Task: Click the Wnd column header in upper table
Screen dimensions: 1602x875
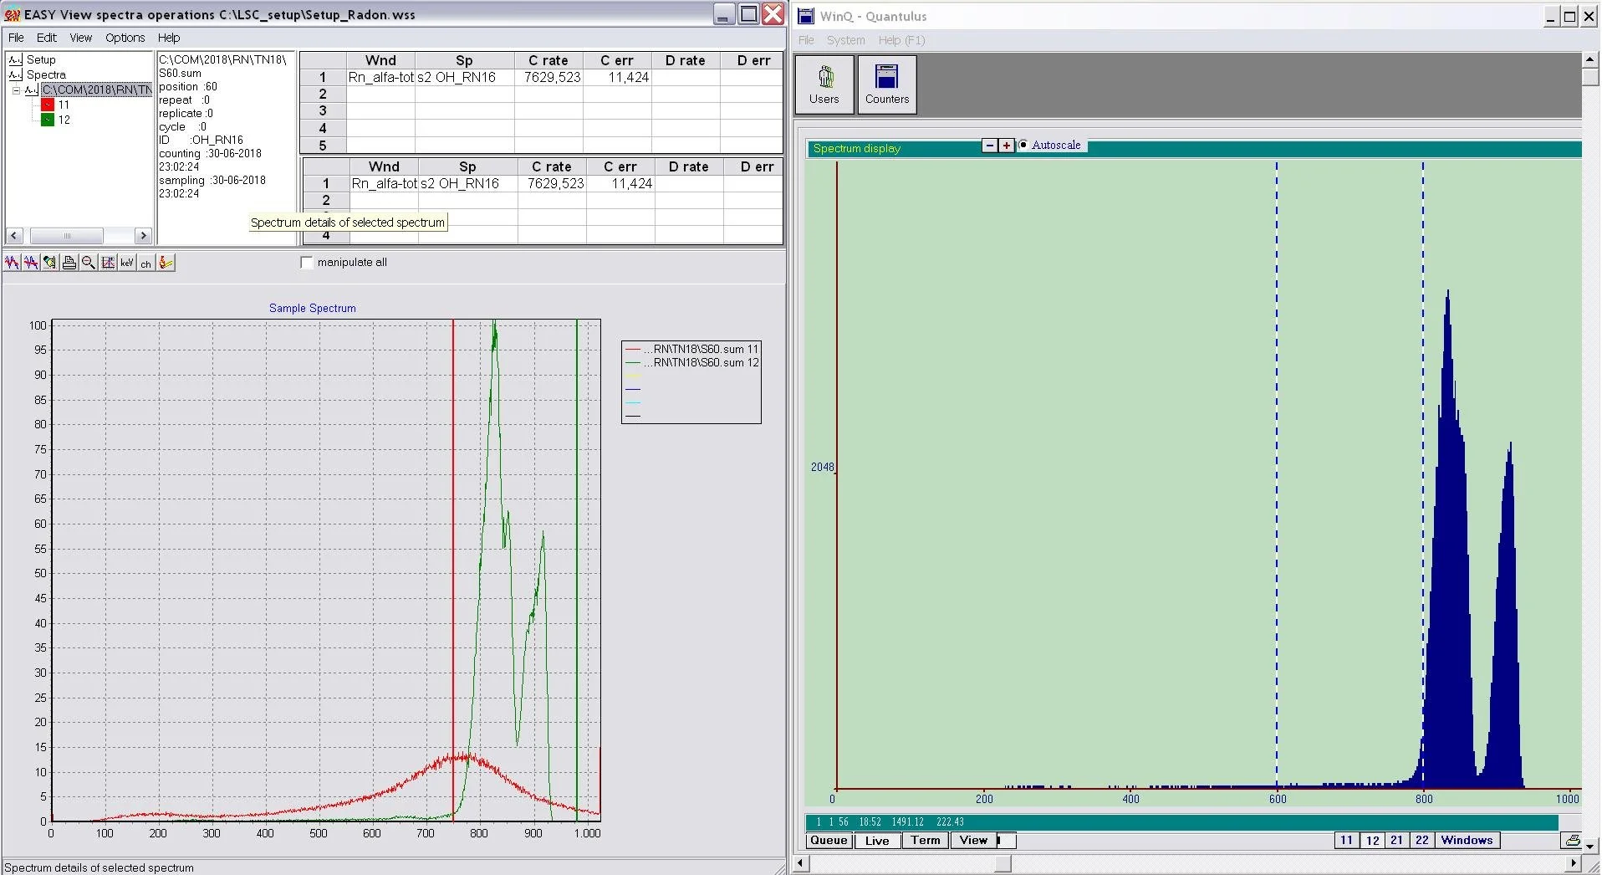Action: pos(380,60)
